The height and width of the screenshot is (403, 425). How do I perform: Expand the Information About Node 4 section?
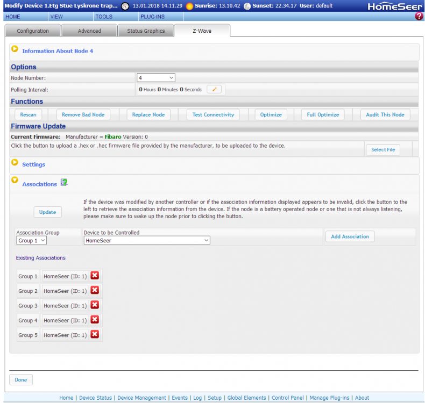(15, 49)
